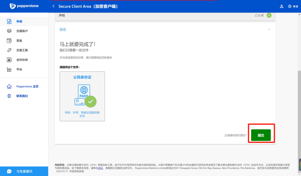Click the globe language icon
301x176 pixels.
(290, 6)
